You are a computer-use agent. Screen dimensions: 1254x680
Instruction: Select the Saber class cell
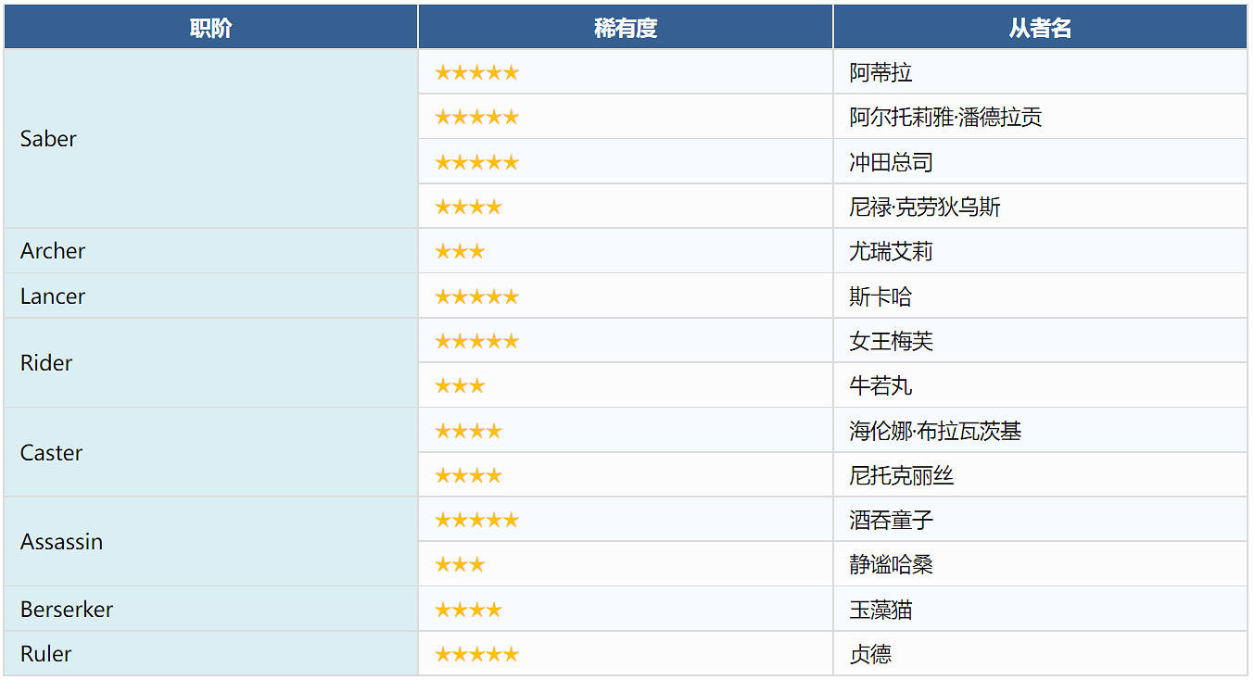click(48, 139)
